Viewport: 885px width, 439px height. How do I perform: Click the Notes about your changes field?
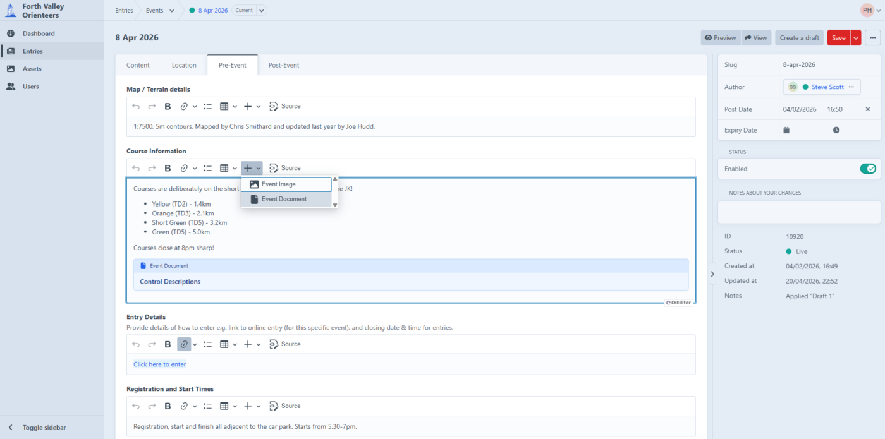799,212
